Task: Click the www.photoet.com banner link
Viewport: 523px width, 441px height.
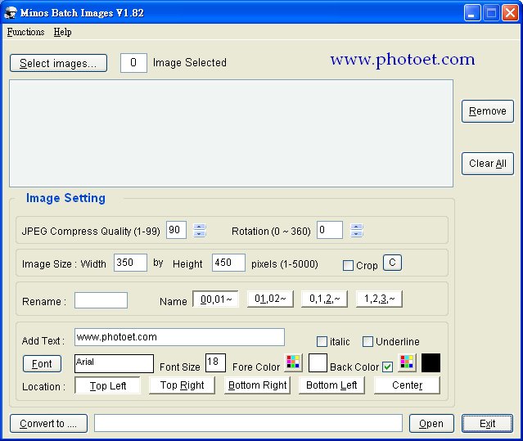Action: [x=403, y=60]
